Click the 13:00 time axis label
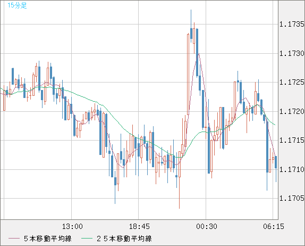305x246 pixels. coord(72,226)
